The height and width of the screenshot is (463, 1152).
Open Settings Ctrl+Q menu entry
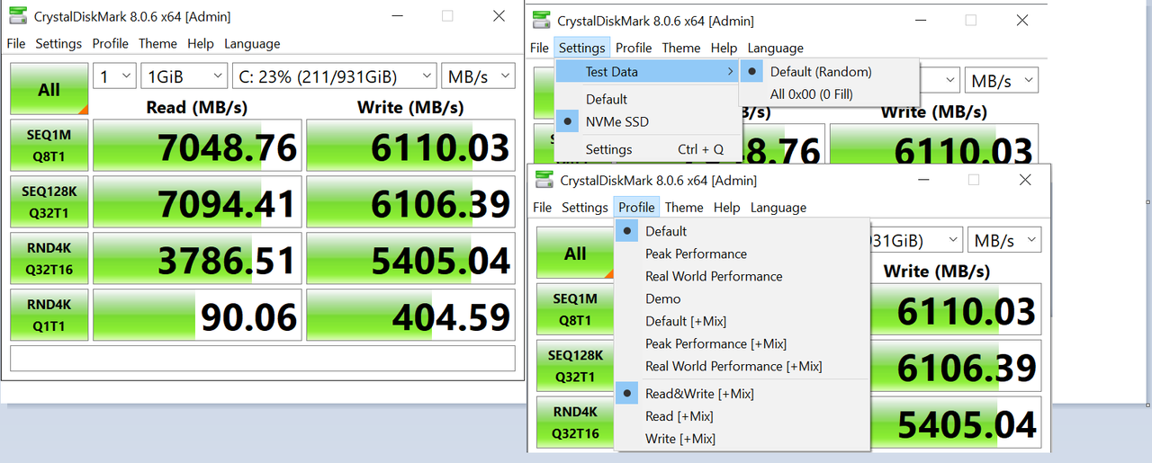[x=648, y=149]
